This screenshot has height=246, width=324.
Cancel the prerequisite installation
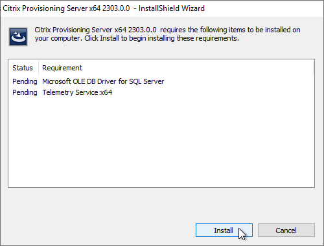coord(286,231)
